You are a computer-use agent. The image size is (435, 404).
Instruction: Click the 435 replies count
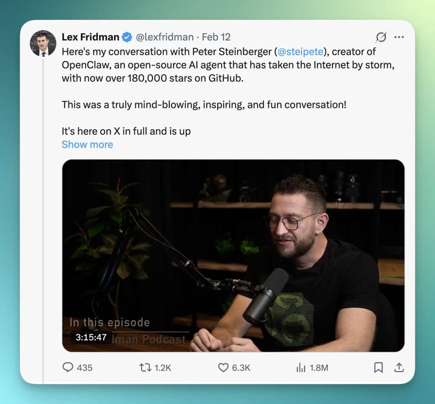tap(85, 368)
